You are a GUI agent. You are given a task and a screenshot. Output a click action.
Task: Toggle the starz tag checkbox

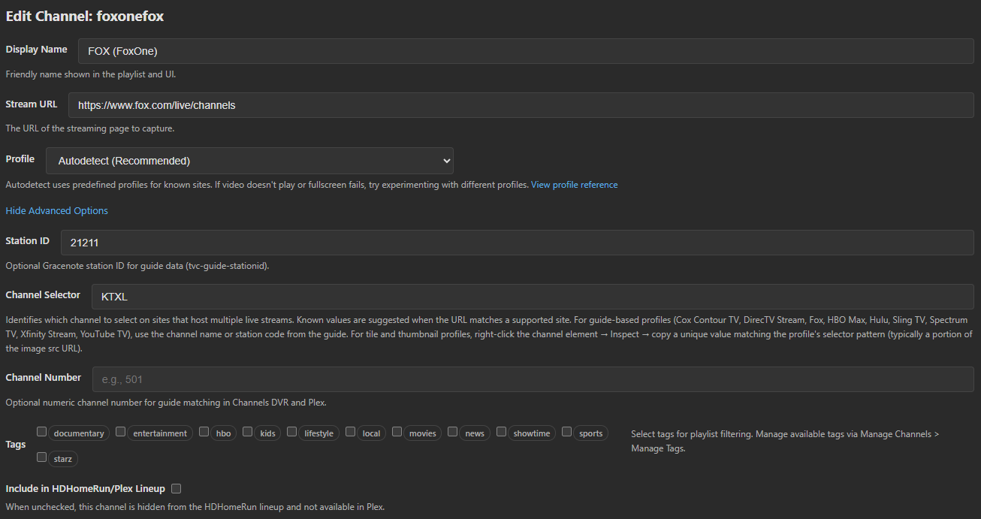(42, 457)
